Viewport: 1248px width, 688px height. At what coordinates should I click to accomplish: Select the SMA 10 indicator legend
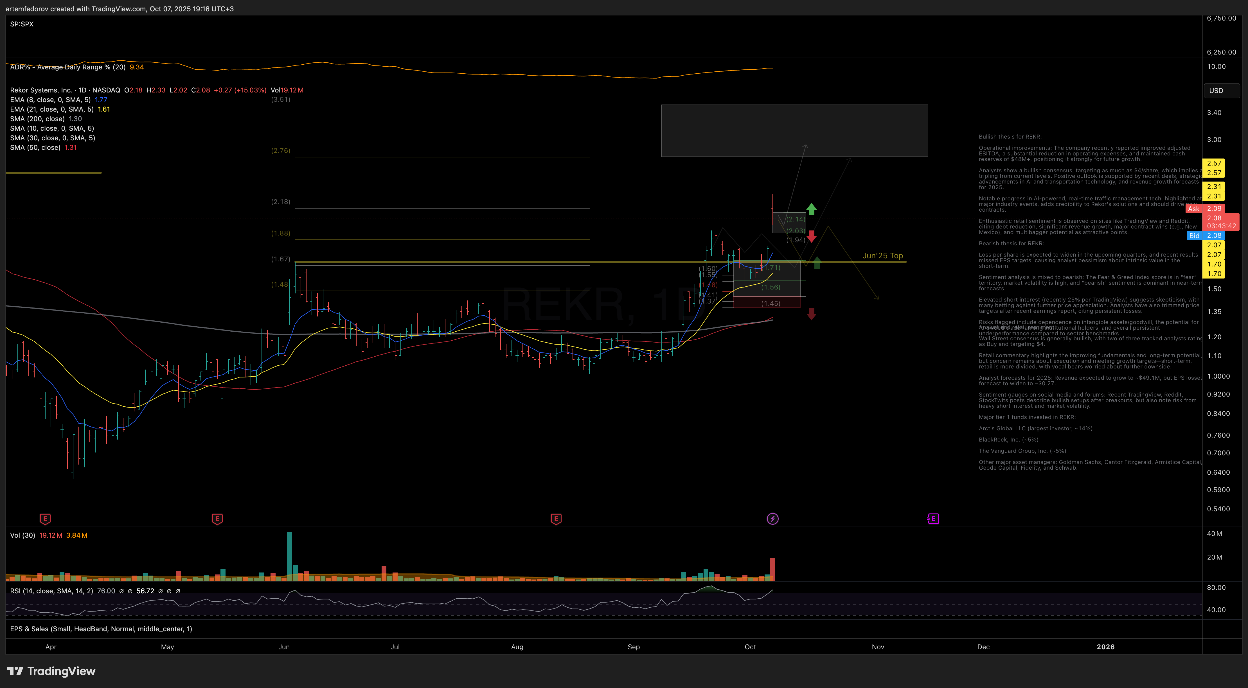click(x=52, y=128)
